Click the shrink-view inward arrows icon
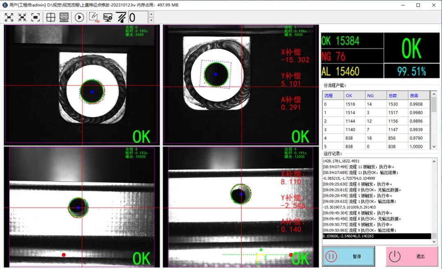Screen dimensions: 442x269 click(22, 18)
